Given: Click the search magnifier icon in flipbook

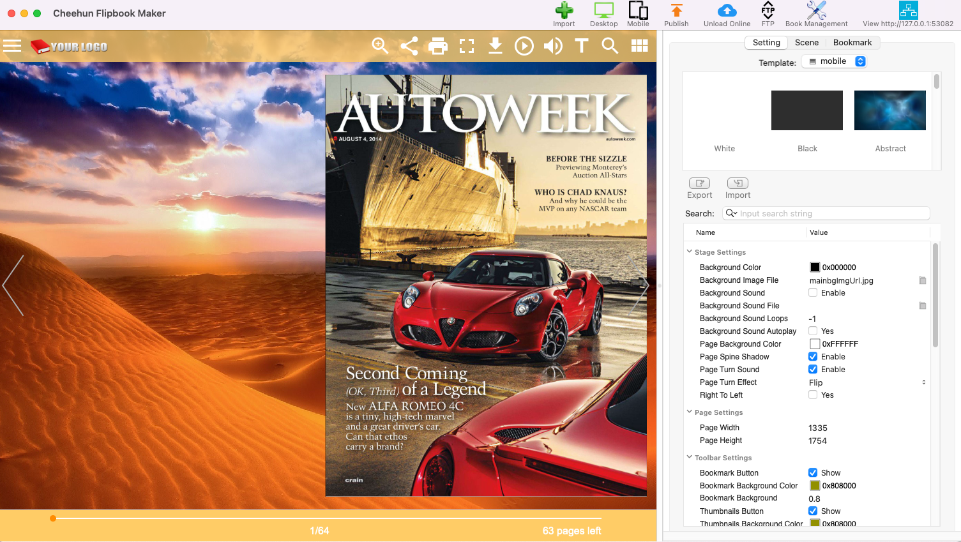Looking at the screenshot, I should point(610,46).
